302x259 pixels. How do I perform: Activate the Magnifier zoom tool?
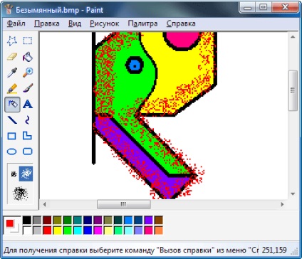[28, 73]
